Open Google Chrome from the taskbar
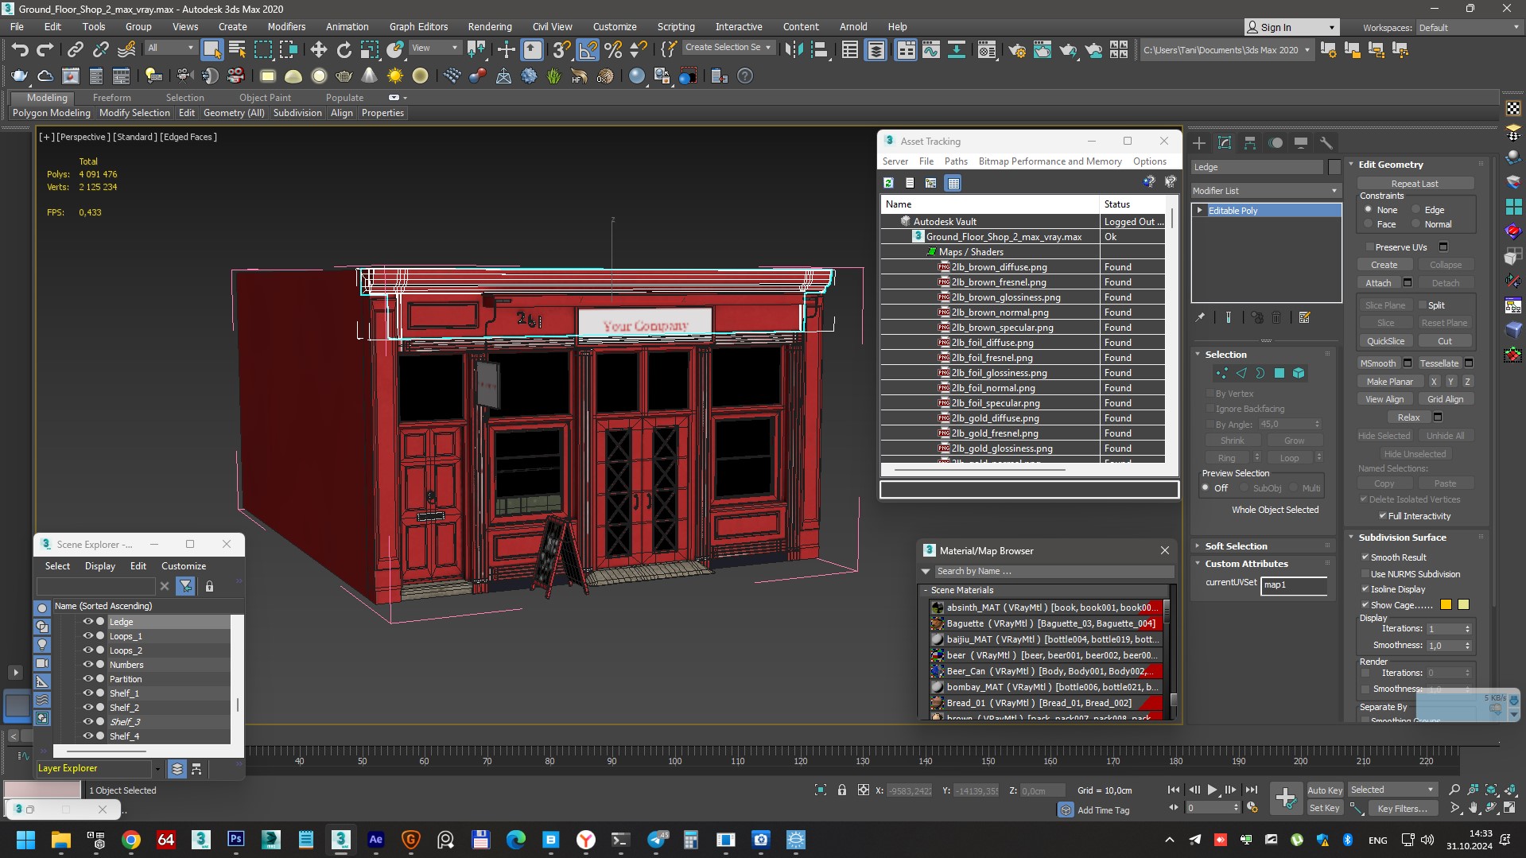The image size is (1526, 858). click(x=131, y=840)
